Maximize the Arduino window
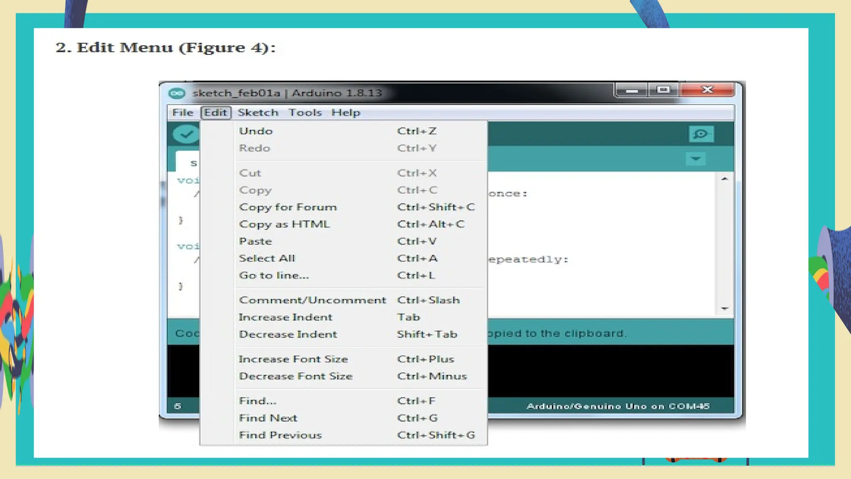This screenshot has width=851, height=479. [x=663, y=90]
